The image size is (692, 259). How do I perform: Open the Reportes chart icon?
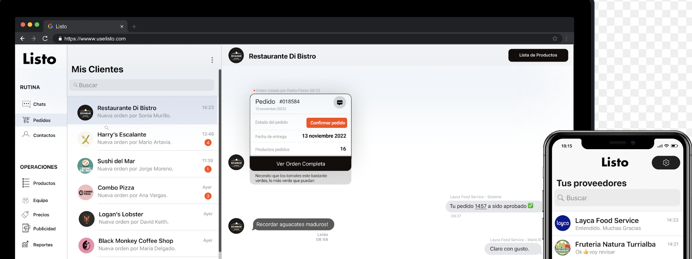25,245
